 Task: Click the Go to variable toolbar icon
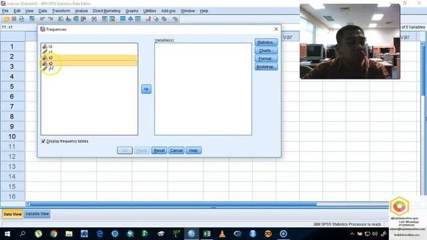(x=68, y=19)
